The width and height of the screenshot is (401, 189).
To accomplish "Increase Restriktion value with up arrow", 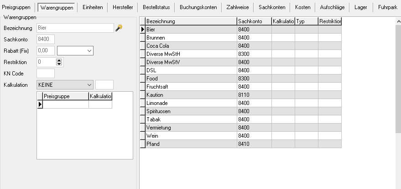I will click(x=59, y=60).
